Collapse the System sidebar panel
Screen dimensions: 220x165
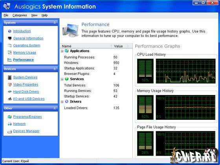point(55,23)
